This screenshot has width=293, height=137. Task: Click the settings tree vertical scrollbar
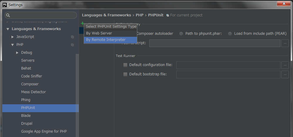tap(77, 96)
